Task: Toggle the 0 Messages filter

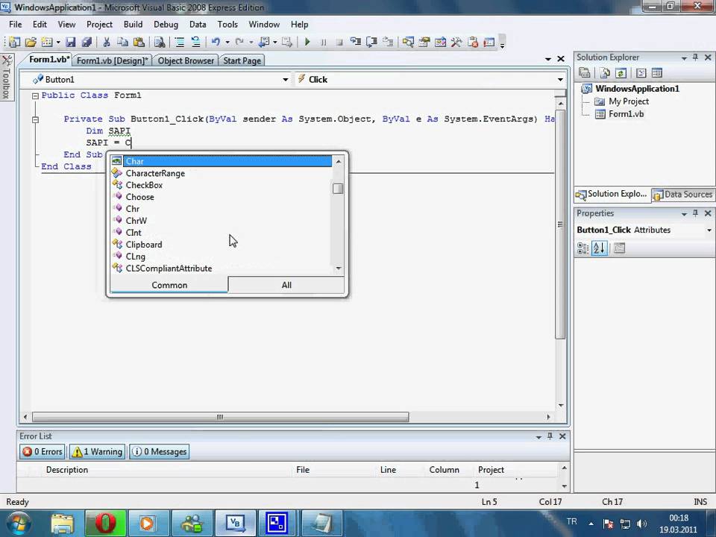Action: (160, 452)
